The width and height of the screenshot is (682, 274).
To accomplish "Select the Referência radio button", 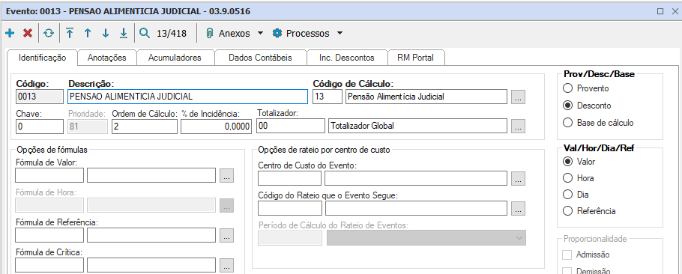I will pos(567,211).
